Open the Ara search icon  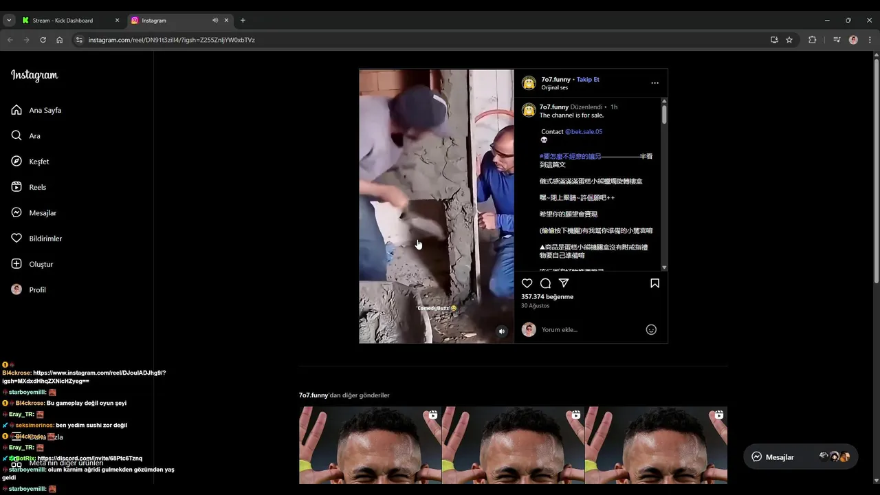coord(16,135)
